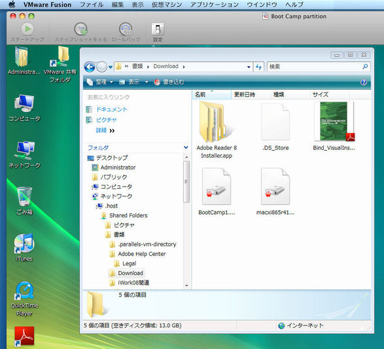Screen dimensions: 384x349
Task: Open the 仮想マシン menu
Action: click(167, 5)
